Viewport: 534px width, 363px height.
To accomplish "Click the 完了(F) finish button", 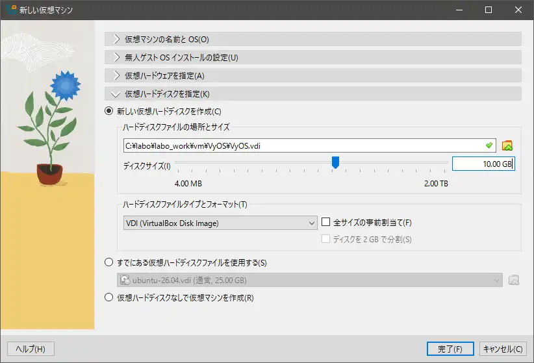I will tap(450, 349).
